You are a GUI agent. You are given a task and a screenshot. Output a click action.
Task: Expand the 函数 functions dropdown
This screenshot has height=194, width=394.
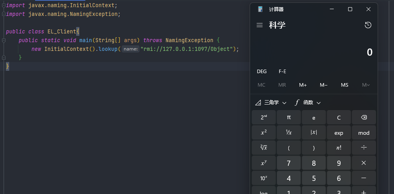tap(308, 103)
